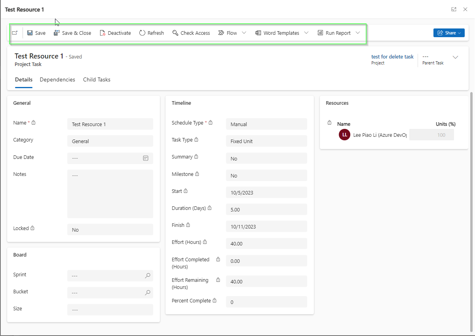The height and width of the screenshot is (336, 475).
Task: Click the 'Project Task' entity label
Action: point(28,64)
